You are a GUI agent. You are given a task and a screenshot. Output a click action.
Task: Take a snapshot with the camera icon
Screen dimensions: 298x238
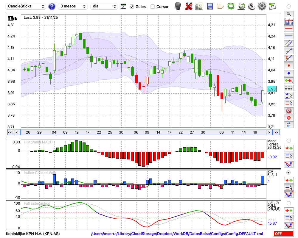tap(199, 6)
